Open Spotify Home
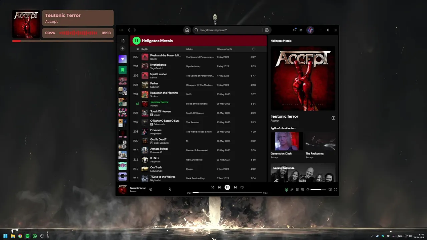Image resolution: width=427 pixels, height=240 pixels. [x=187, y=30]
